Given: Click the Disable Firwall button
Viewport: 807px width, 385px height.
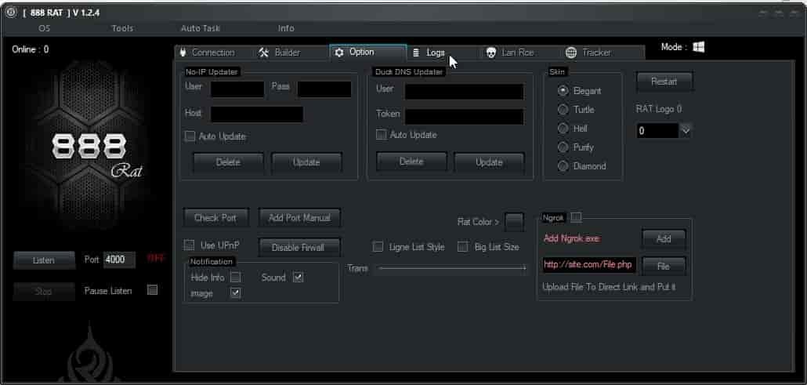Looking at the screenshot, I should pos(298,248).
